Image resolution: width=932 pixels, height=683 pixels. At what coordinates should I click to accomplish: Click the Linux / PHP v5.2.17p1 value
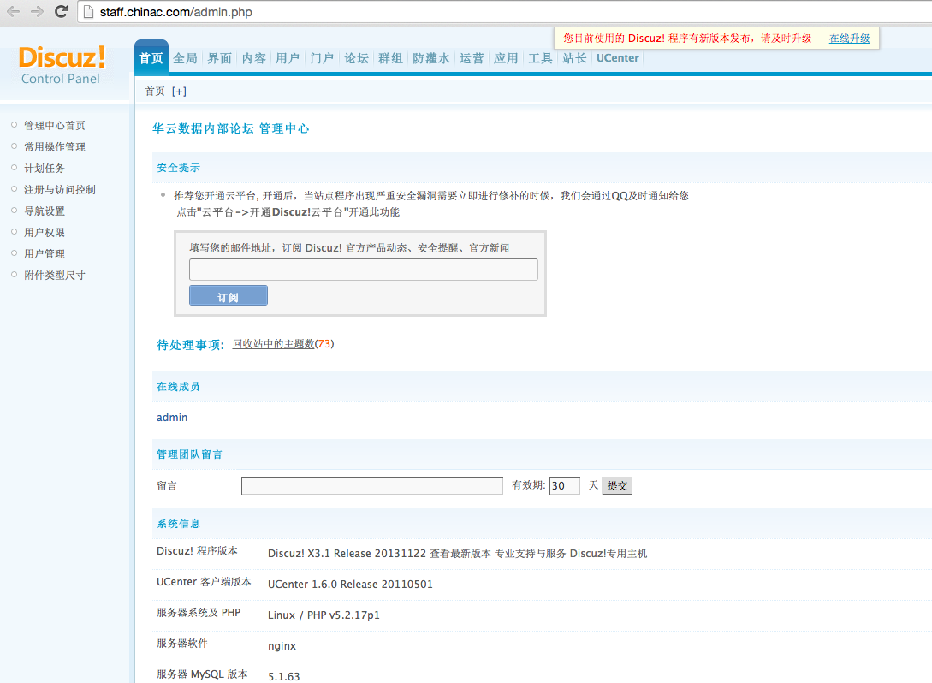click(x=324, y=615)
